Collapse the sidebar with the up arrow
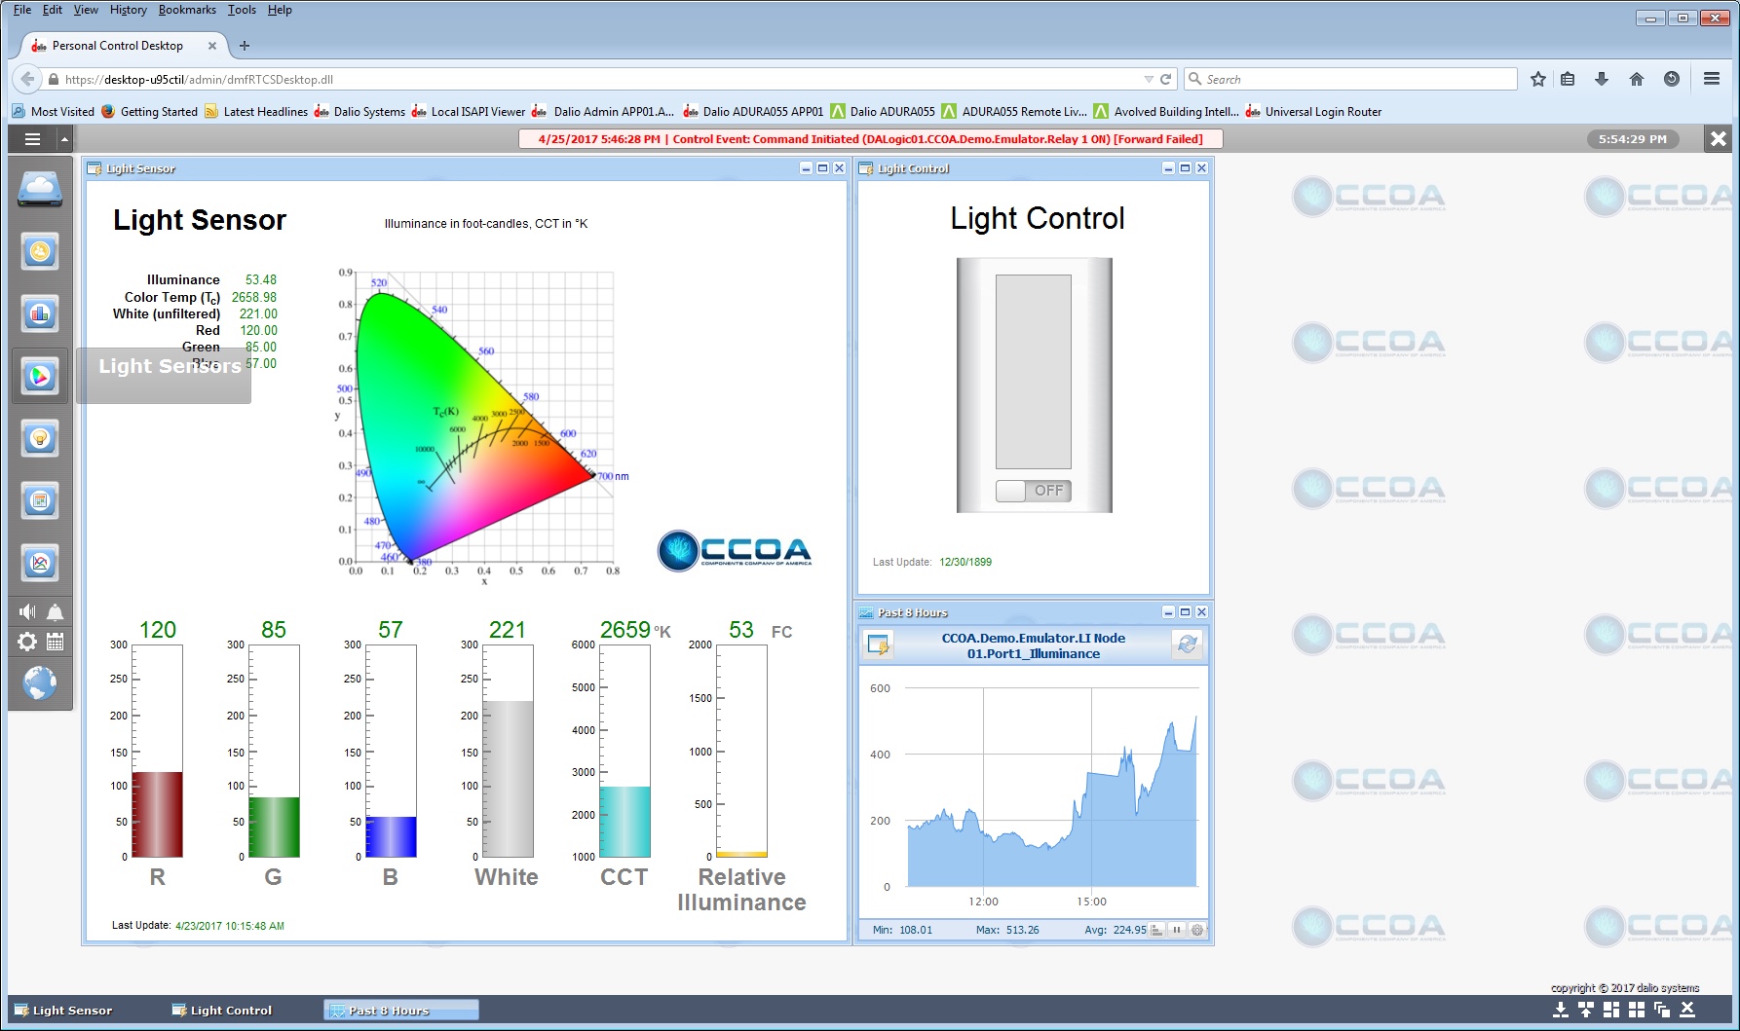The image size is (1740, 1031). [65, 139]
